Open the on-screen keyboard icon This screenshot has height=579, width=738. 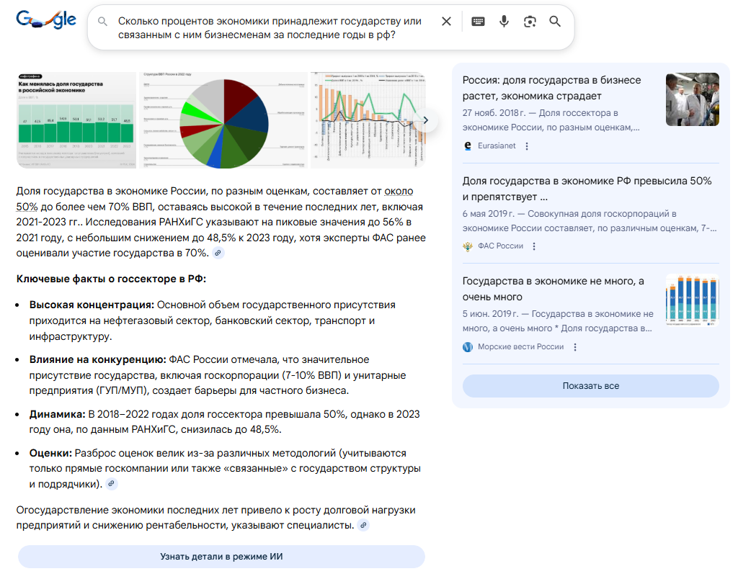(x=478, y=22)
